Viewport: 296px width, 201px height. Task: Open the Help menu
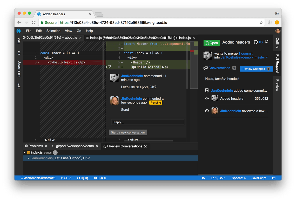click(89, 31)
